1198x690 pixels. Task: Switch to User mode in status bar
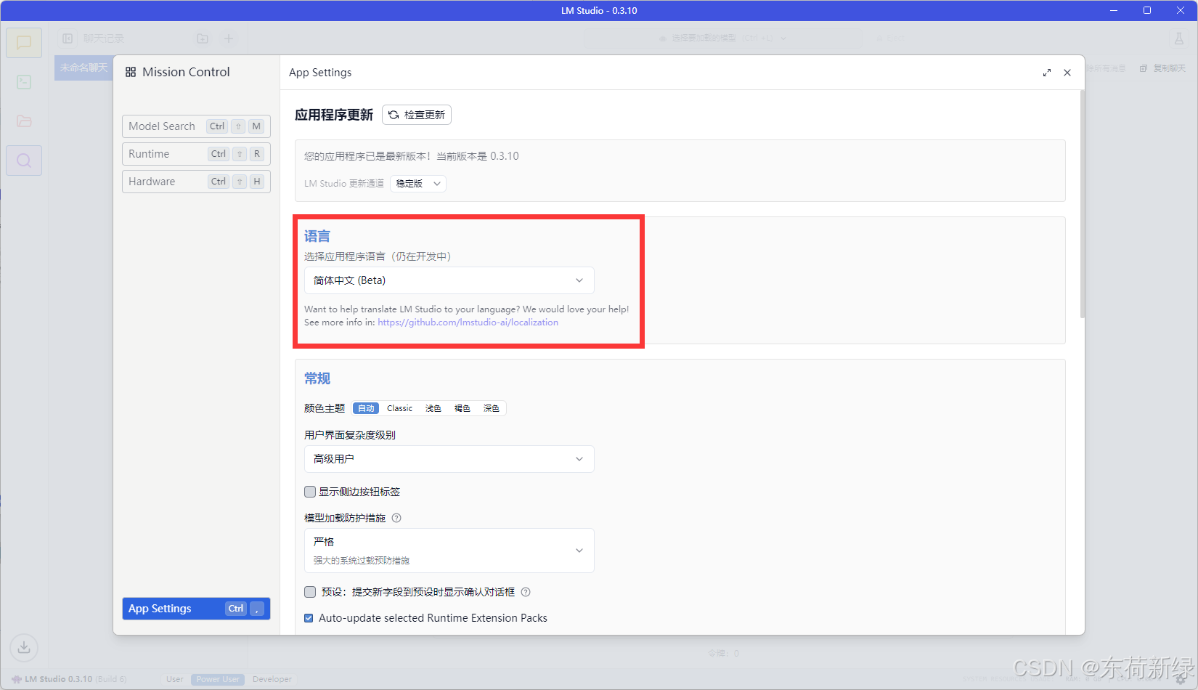tap(175, 679)
